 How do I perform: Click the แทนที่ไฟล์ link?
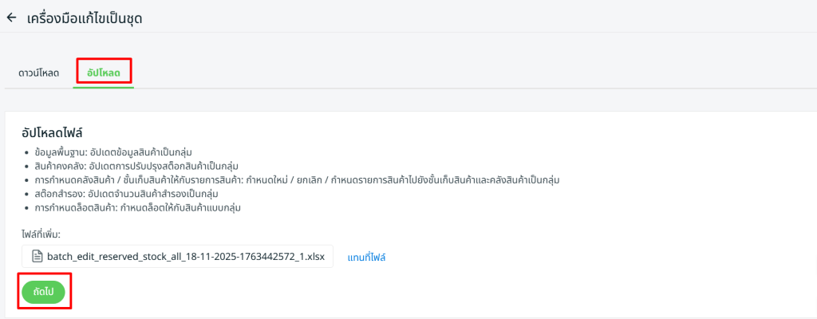pos(367,257)
